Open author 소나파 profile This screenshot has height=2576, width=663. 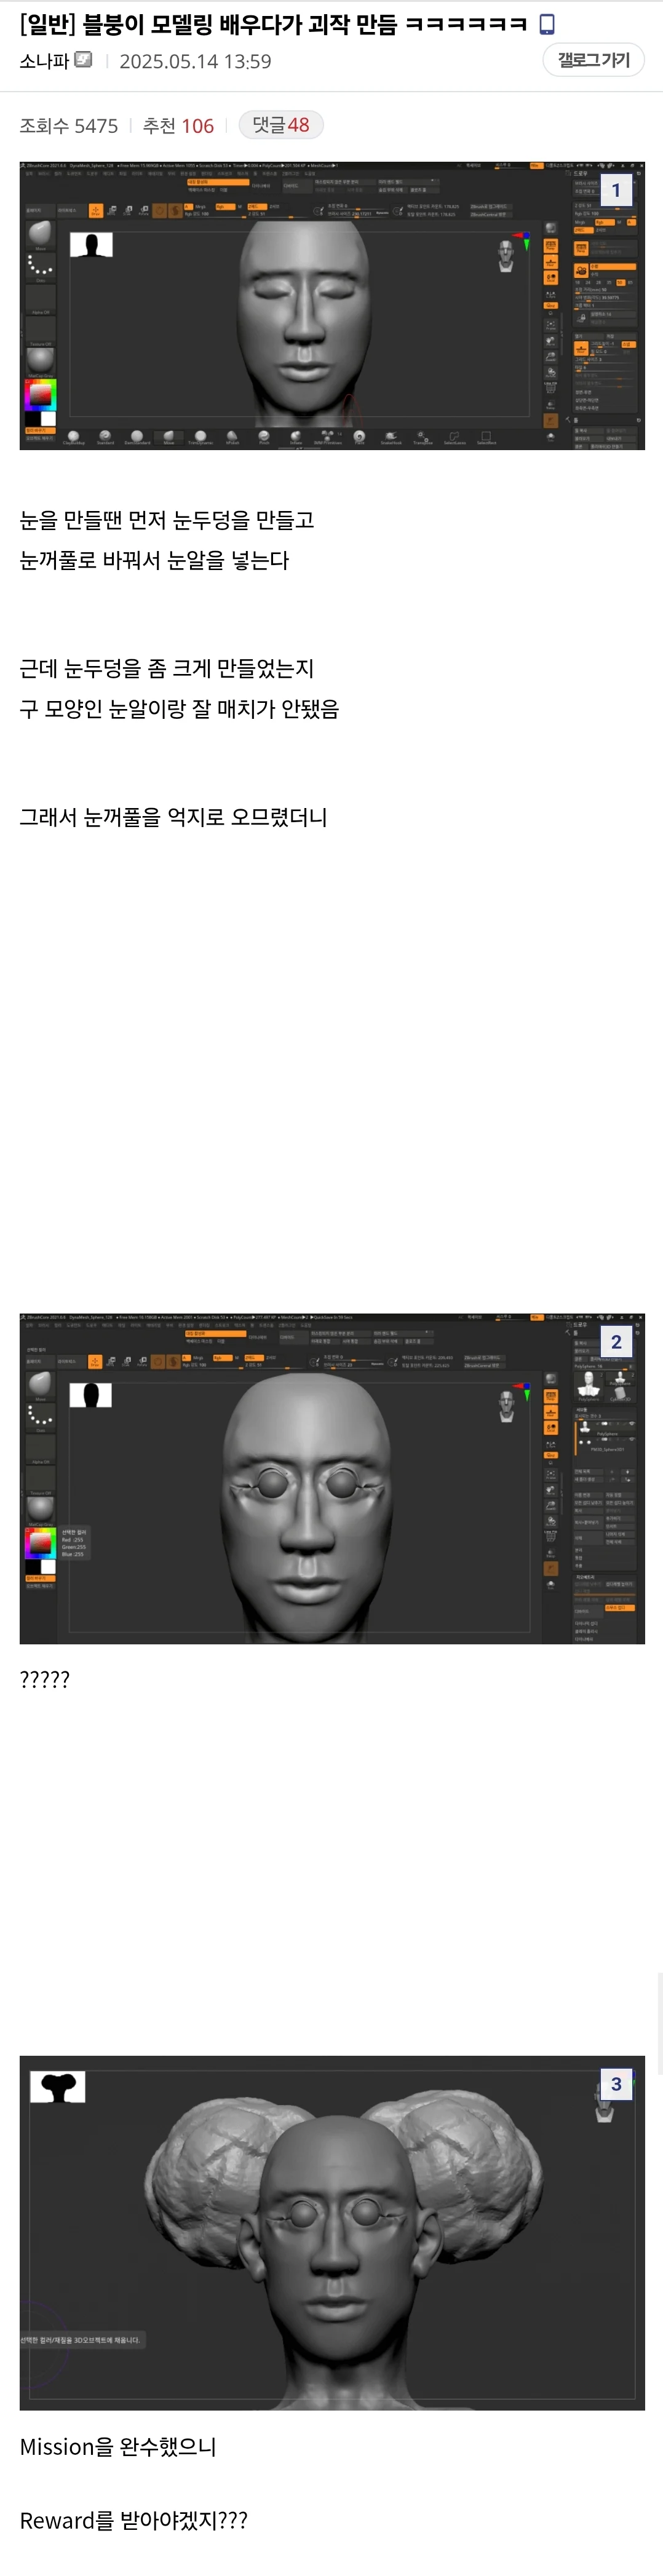click(44, 61)
